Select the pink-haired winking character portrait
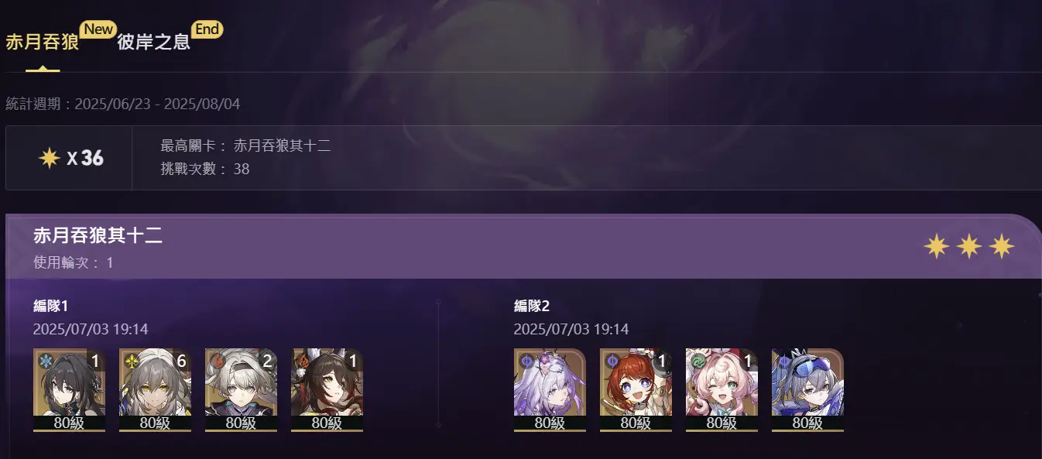Image resolution: width=1042 pixels, height=459 pixels. tap(722, 389)
